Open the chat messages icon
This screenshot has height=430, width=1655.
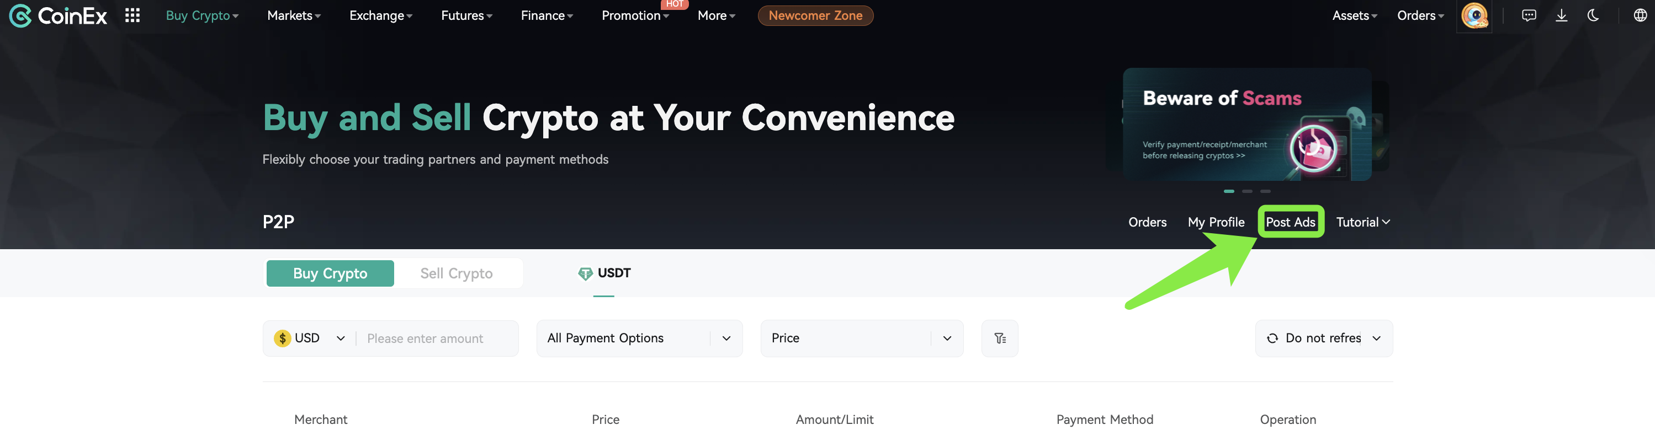[x=1529, y=15]
